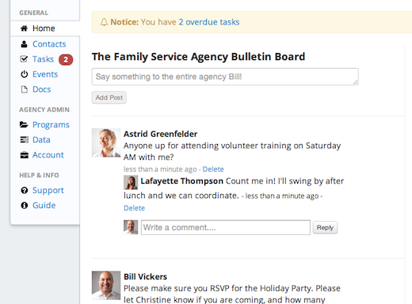Screen dimensions: 412x304
Task: Click the Events power icon
Action: coord(24,74)
